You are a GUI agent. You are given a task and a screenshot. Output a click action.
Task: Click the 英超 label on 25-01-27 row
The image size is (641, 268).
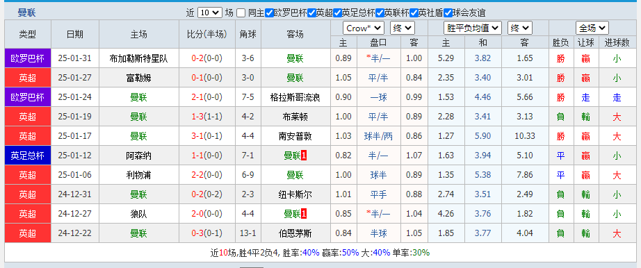point(28,78)
